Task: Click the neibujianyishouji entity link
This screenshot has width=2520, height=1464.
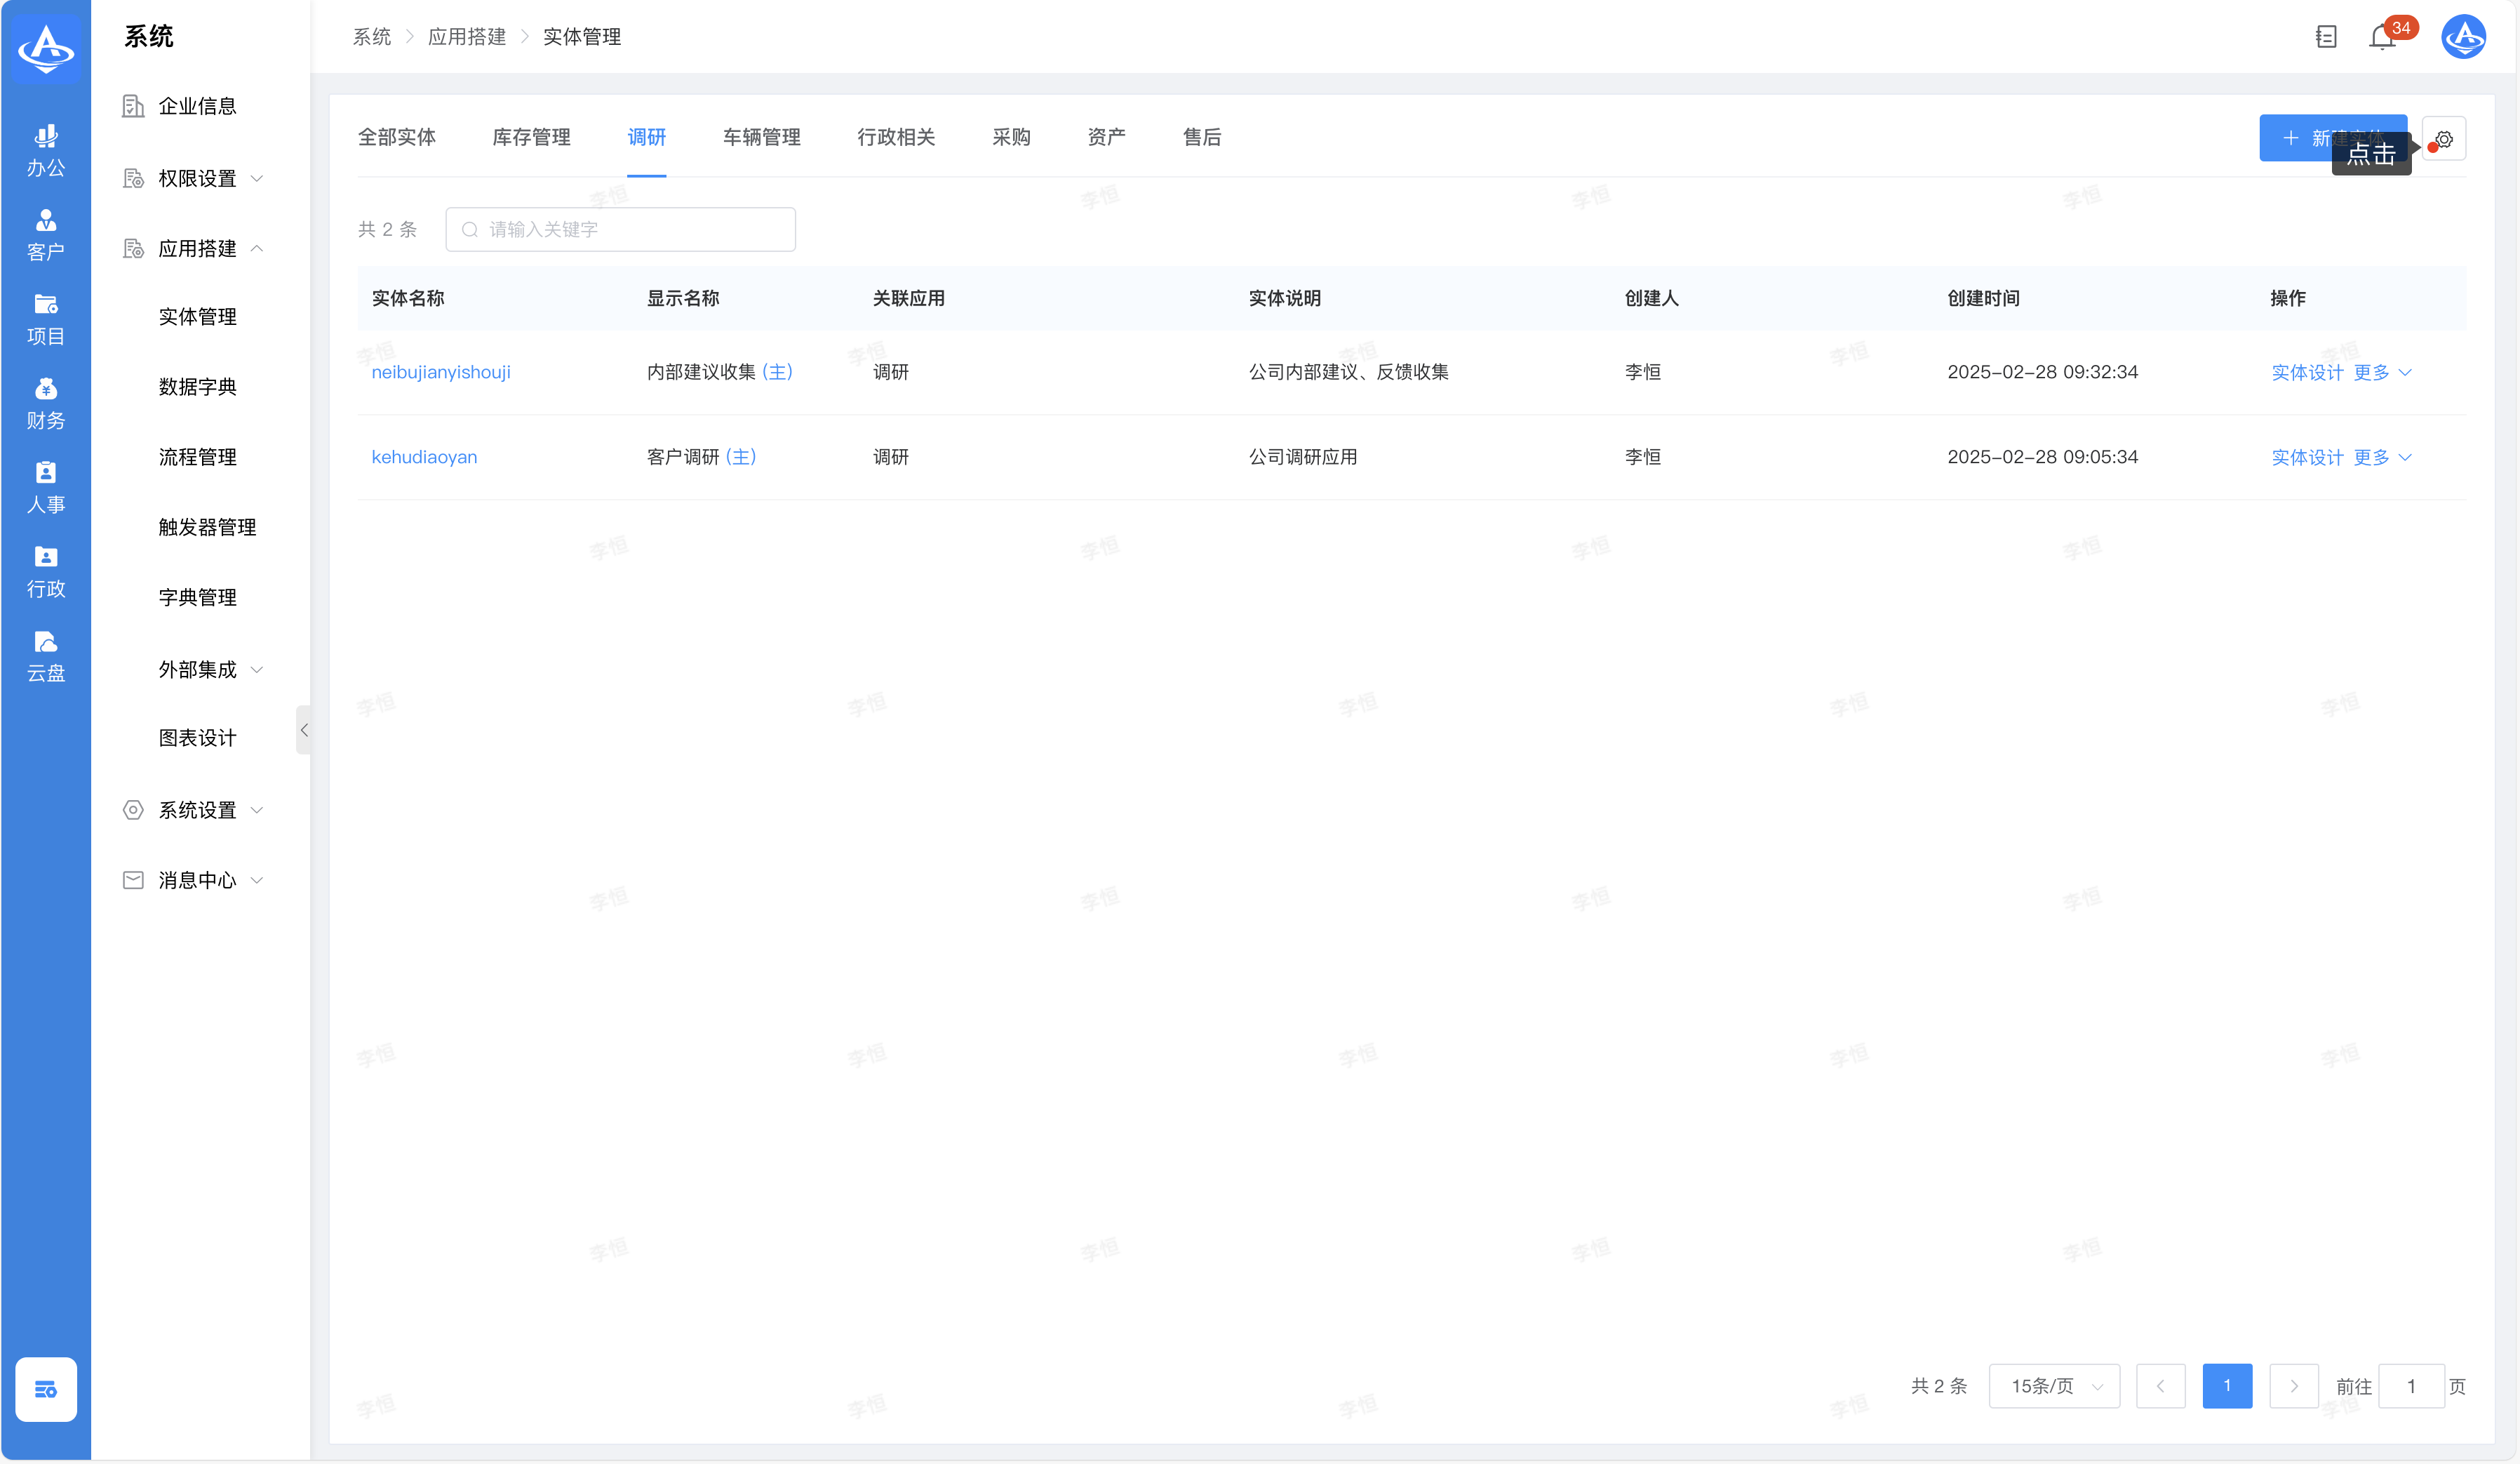Action: point(441,372)
